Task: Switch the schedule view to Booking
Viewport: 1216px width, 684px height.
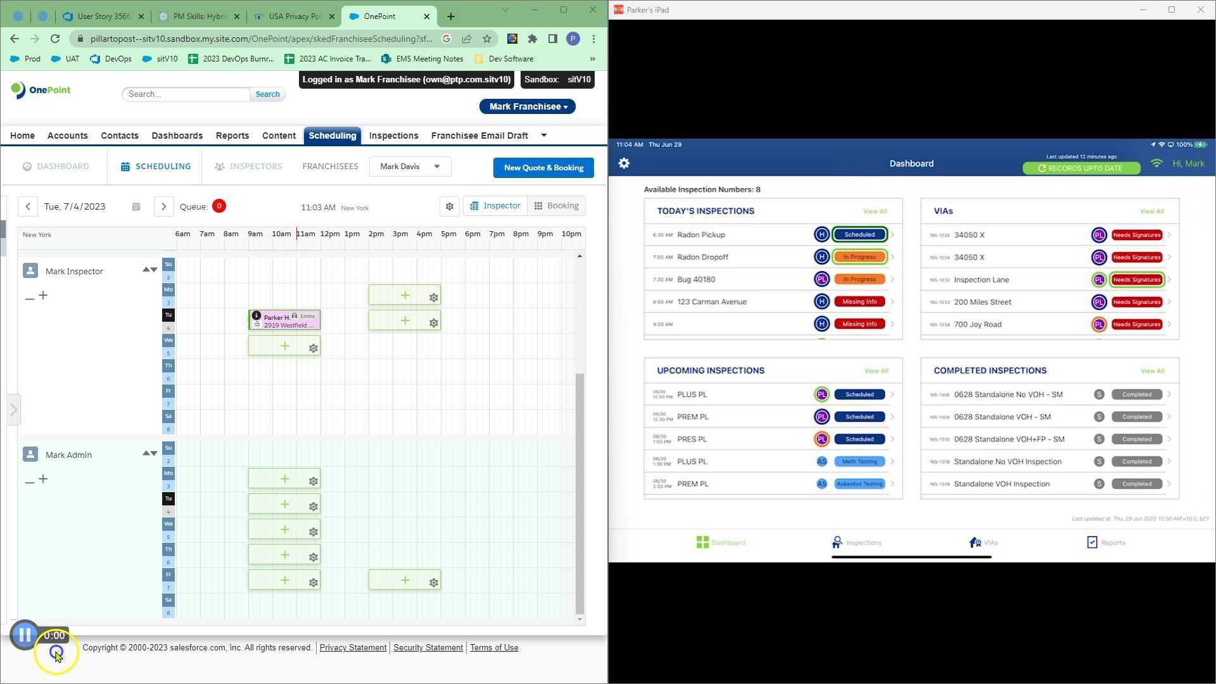Action: [x=557, y=205]
